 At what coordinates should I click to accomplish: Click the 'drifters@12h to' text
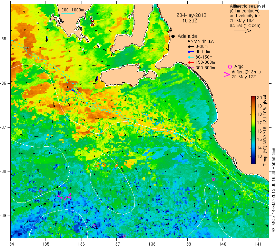pos(246,72)
